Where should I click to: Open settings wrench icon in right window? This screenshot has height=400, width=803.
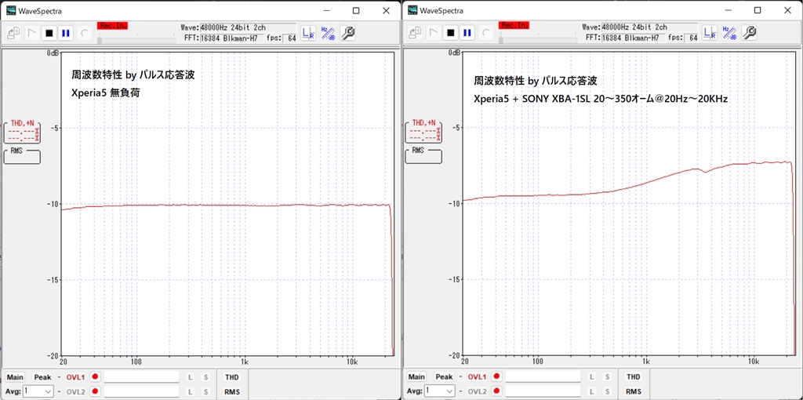coord(749,33)
